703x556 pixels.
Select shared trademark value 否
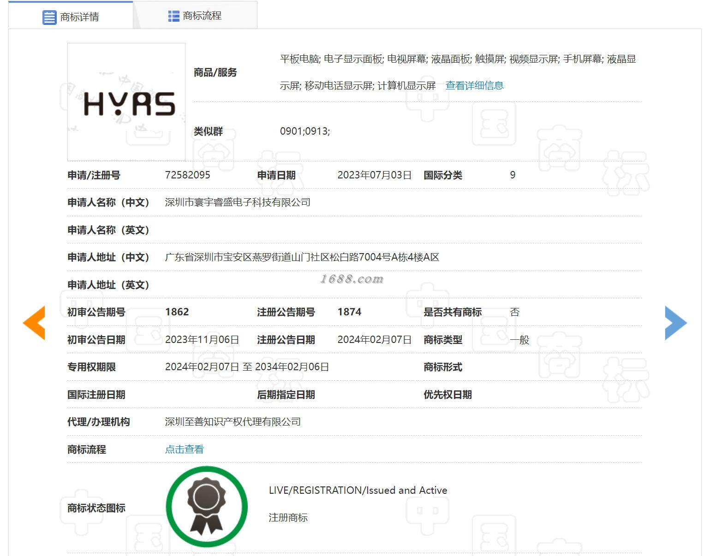(x=515, y=312)
